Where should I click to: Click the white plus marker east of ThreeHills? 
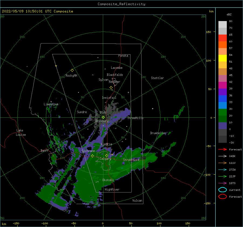pyautogui.click(x=153, y=109)
